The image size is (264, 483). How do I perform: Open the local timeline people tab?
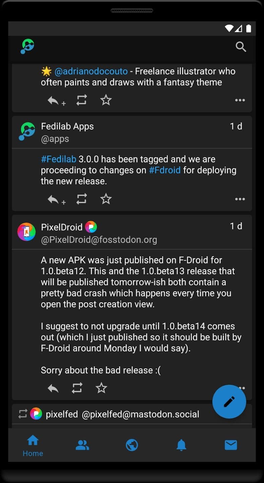point(82,445)
